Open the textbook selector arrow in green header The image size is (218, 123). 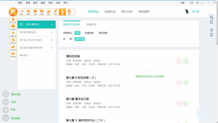(x=52, y=24)
